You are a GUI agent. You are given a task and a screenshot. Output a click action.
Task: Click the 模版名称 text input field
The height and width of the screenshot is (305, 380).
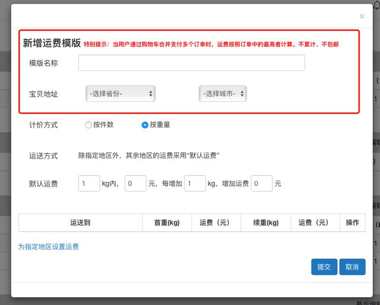coord(191,63)
